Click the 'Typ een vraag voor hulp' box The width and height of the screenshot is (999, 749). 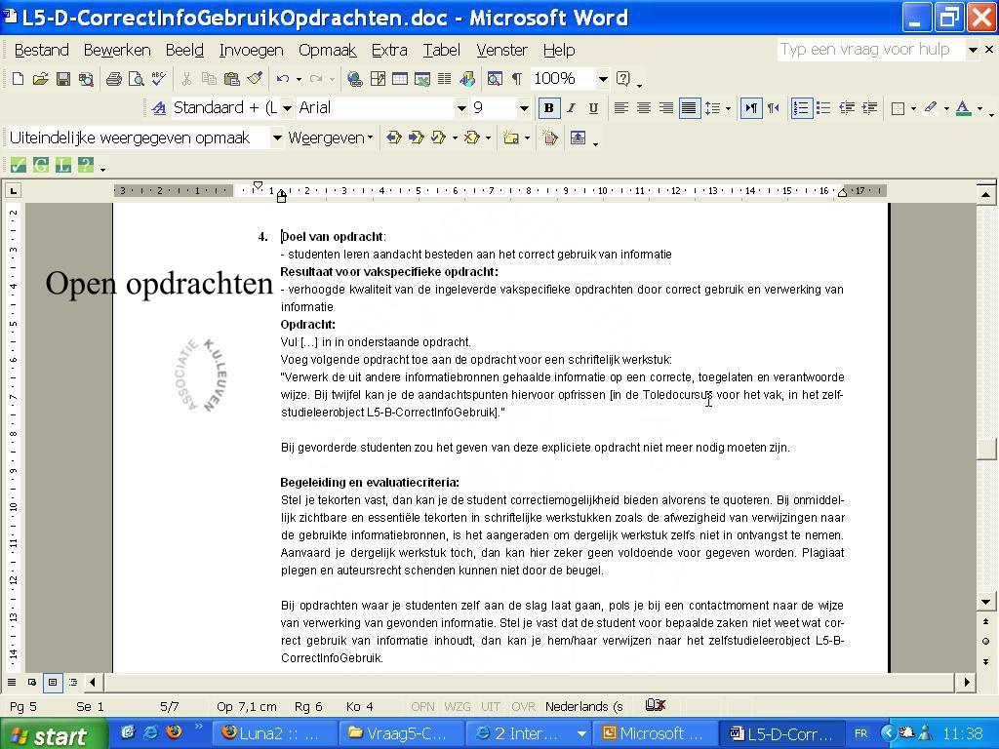(x=870, y=49)
